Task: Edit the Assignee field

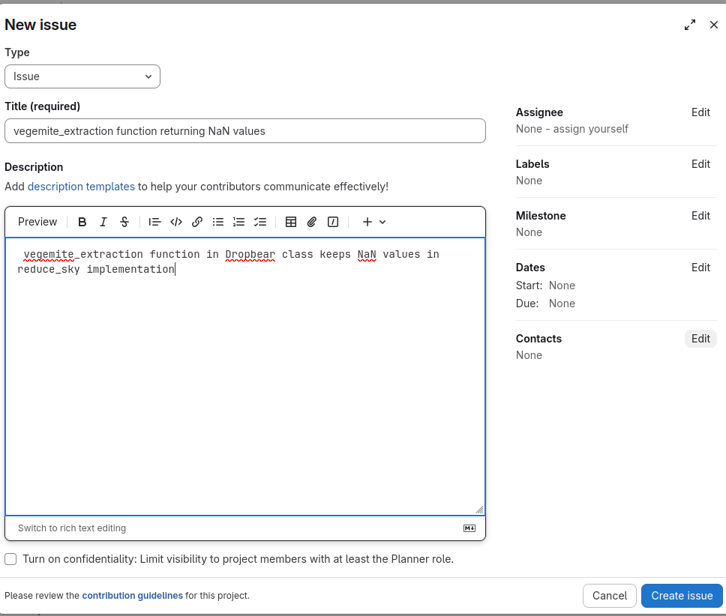Action: 700,112
